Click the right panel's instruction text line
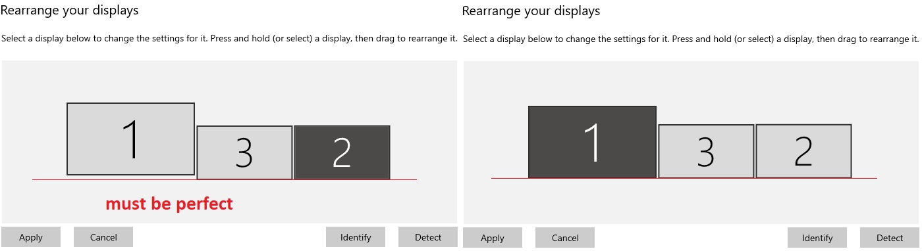 [691, 39]
